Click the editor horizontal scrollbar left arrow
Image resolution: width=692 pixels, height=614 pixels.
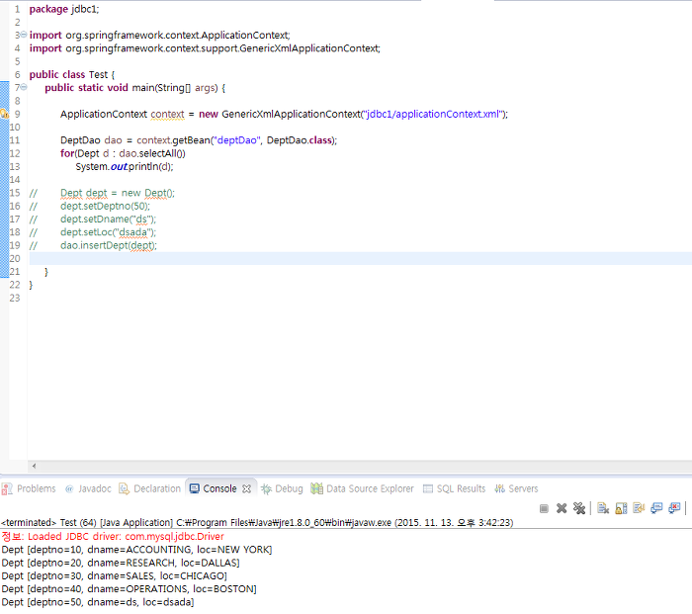coord(34,466)
